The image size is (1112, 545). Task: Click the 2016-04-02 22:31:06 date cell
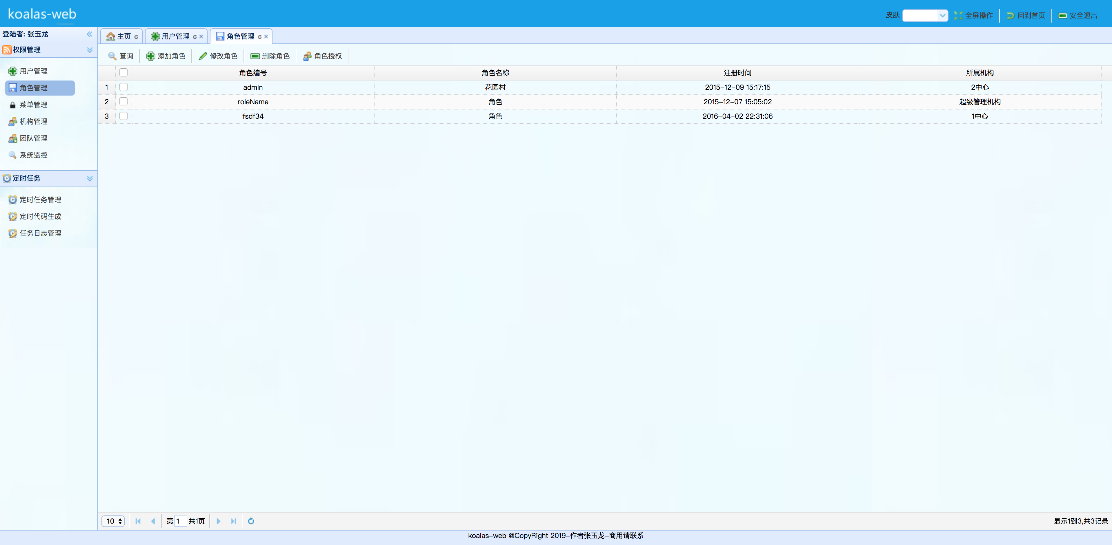(x=737, y=116)
